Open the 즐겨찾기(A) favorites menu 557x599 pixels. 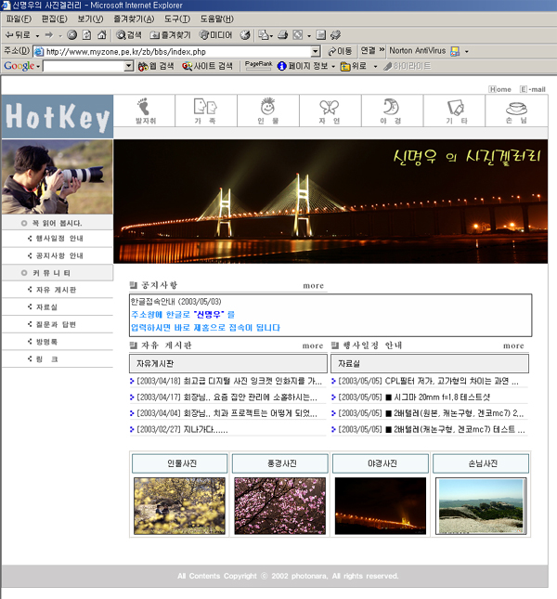pyautogui.click(x=134, y=19)
